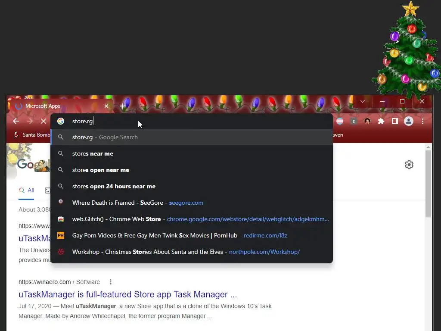Select the All search results tab
Screen dimensions: 441x331
(x=26, y=190)
